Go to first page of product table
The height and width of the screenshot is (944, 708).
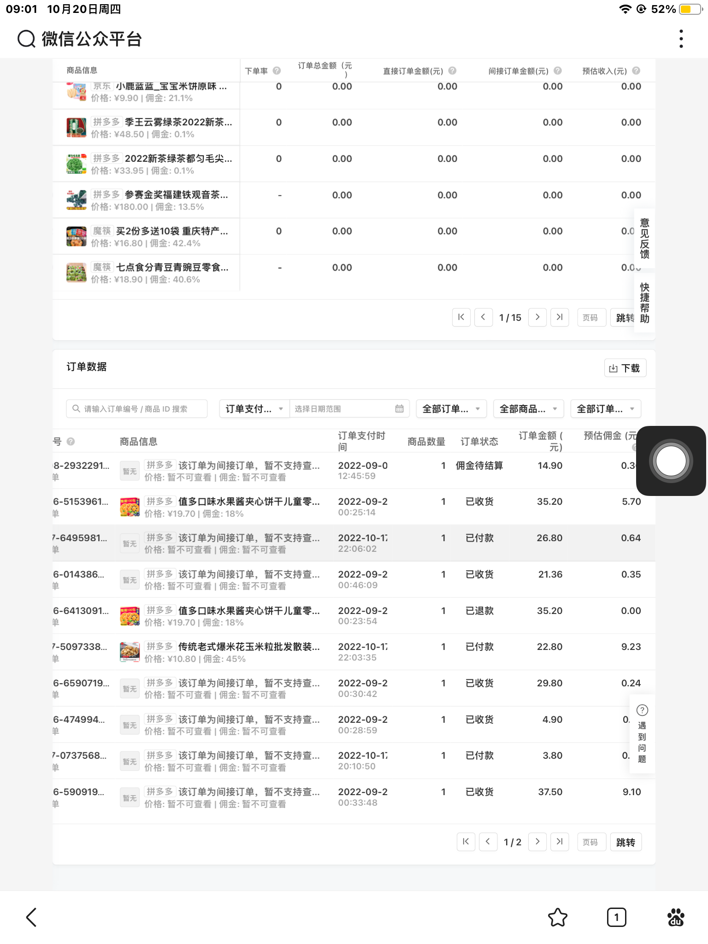(x=461, y=317)
